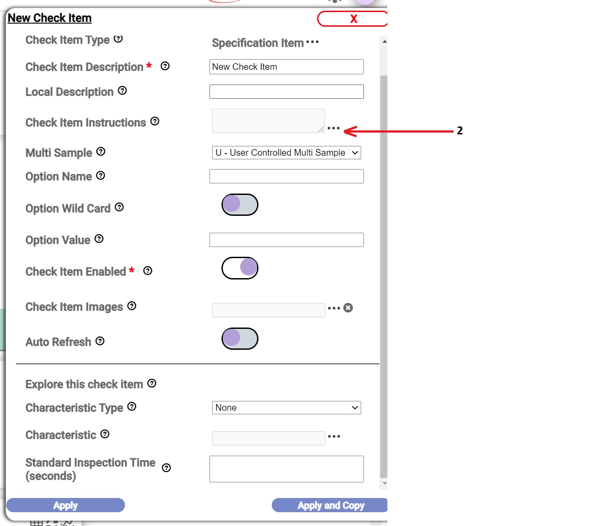Click help icon beside Multi Sample label
The height and width of the screenshot is (526, 592).
click(101, 151)
